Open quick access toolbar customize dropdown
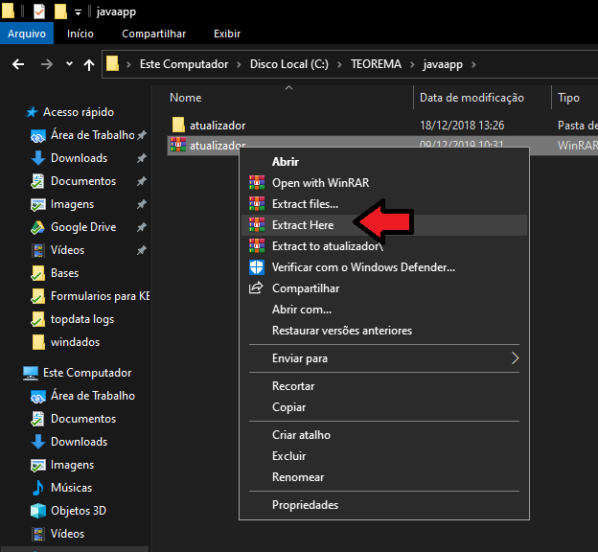This screenshot has width=598, height=552. coord(78,12)
